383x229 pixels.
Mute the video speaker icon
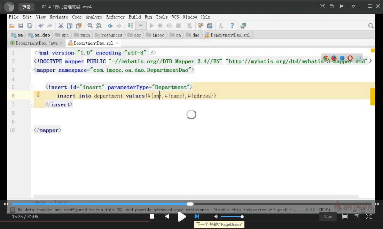point(216,217)
